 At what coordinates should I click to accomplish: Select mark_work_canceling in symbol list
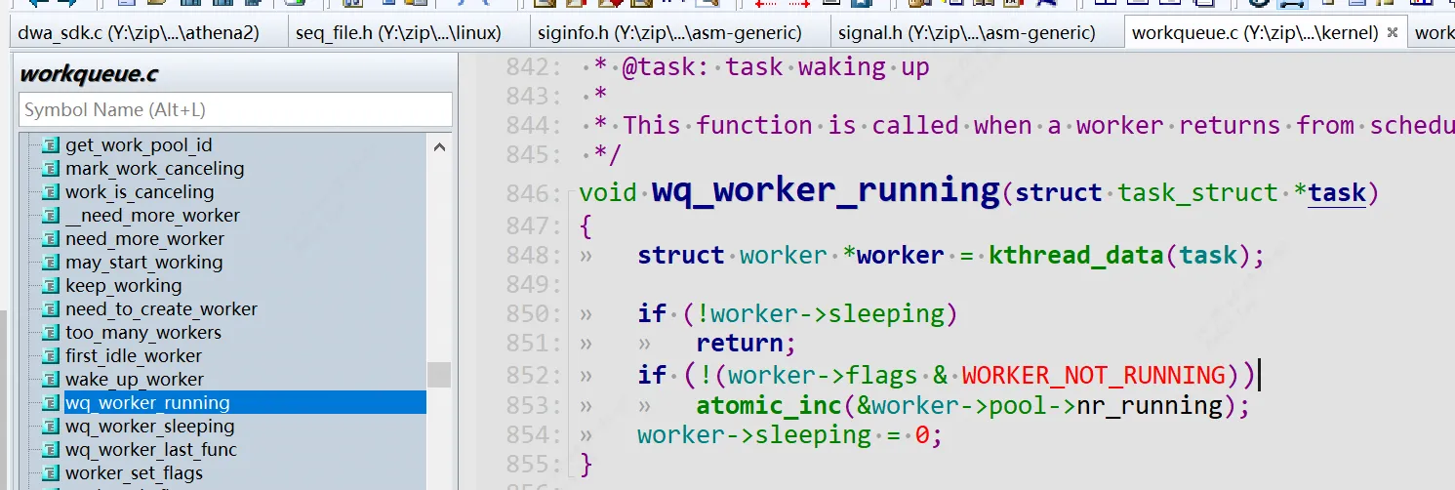pos(154,169)
